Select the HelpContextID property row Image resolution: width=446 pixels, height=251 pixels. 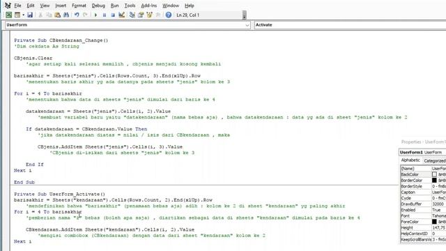[423, 234]
